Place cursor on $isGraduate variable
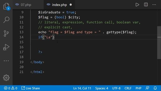The width and height of the screenshot is (161, 91). coord(49,12)
